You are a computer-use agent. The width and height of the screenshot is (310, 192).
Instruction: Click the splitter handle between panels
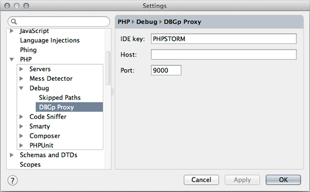113,92
